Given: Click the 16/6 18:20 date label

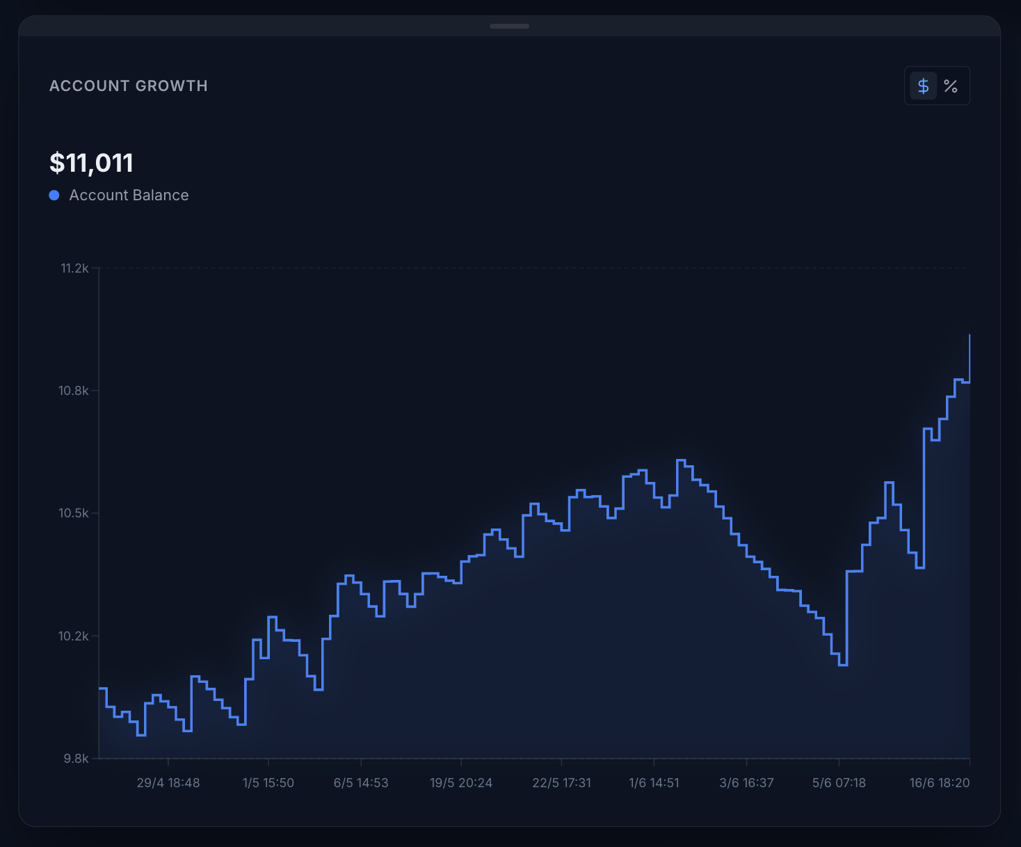Looking at the screenshot, I should 940,783.
